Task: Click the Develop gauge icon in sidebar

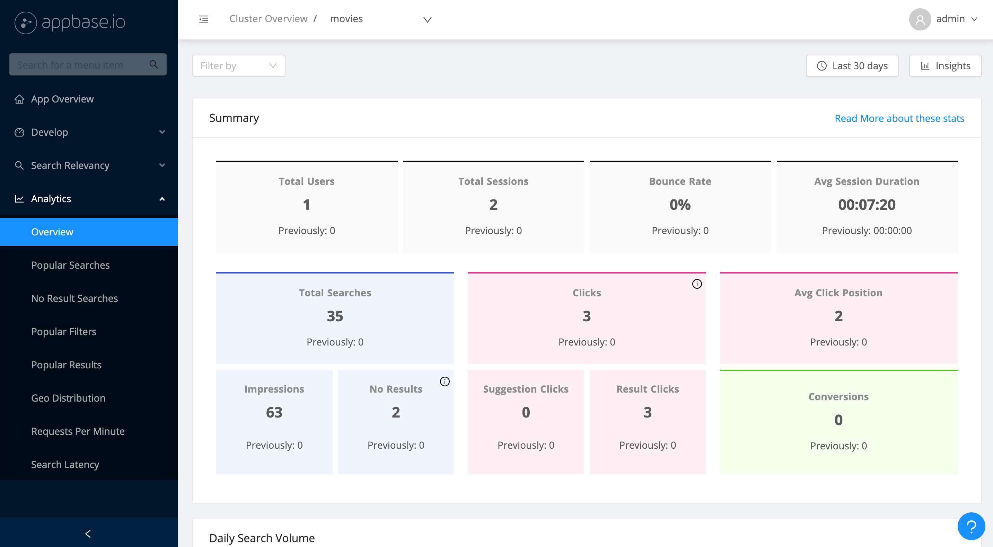Action: (x=19, y=132)
